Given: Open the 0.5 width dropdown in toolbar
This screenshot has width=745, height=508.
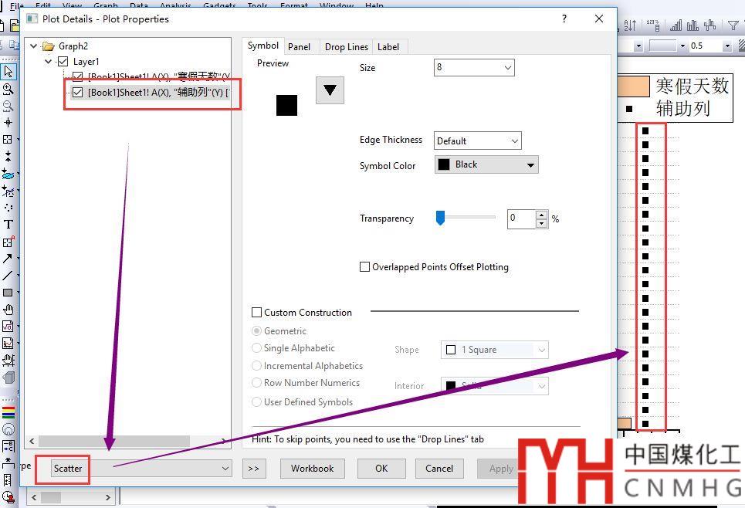Looking at the screenshot, I should 727,46.
